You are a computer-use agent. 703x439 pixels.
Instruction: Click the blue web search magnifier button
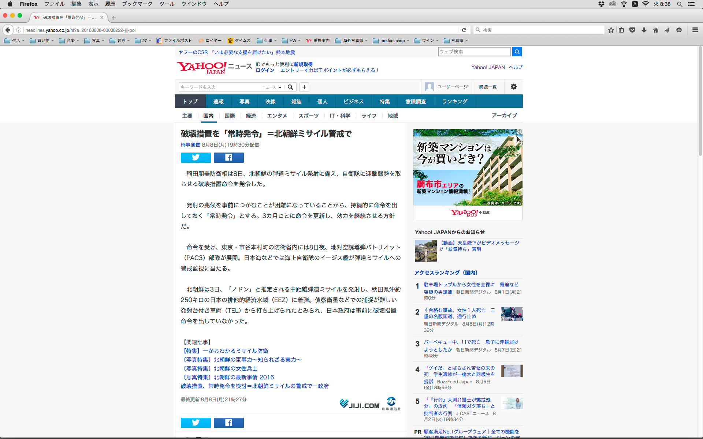coord(517,52)
